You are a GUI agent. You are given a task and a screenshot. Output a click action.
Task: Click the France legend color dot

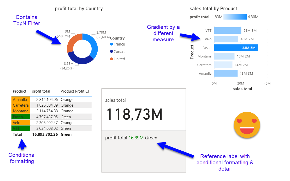[x=112, y=44]
